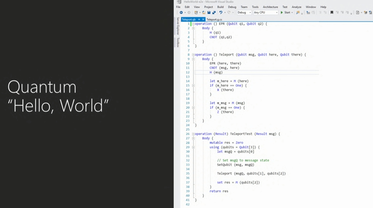Open the Build menu
Screen dimensions: 373x208
coord(220,7)
